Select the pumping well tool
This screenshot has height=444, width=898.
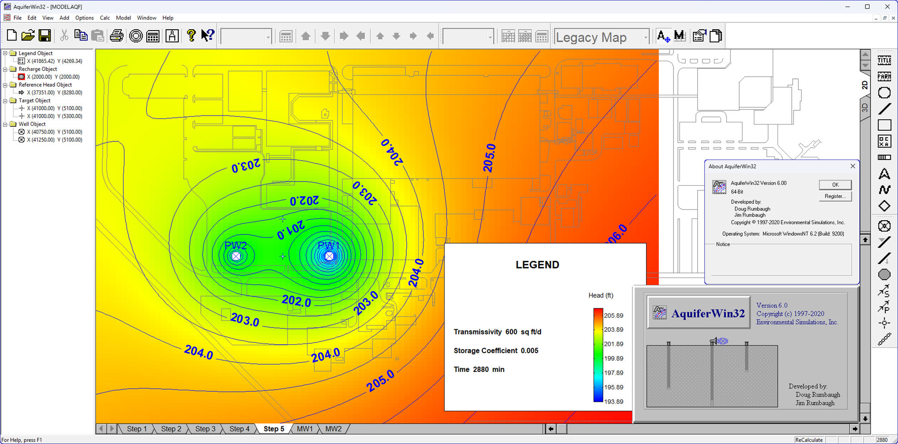(x=884, y=226)
